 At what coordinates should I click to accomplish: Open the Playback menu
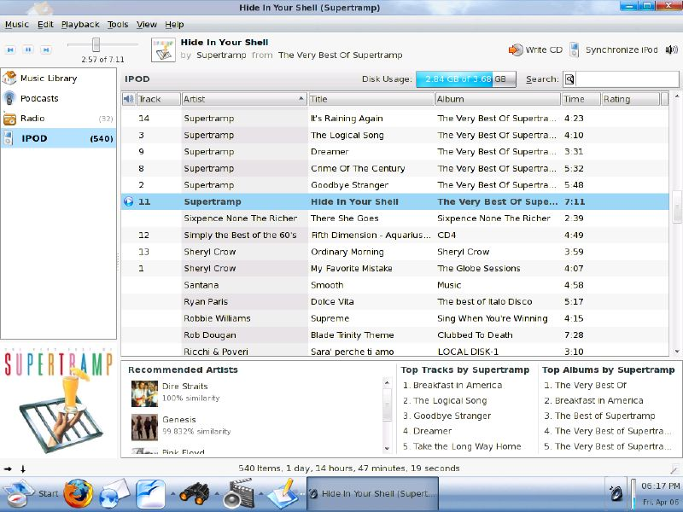(x=80, y=25)
